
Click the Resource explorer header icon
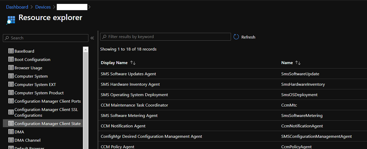click(x=11, y=19)
